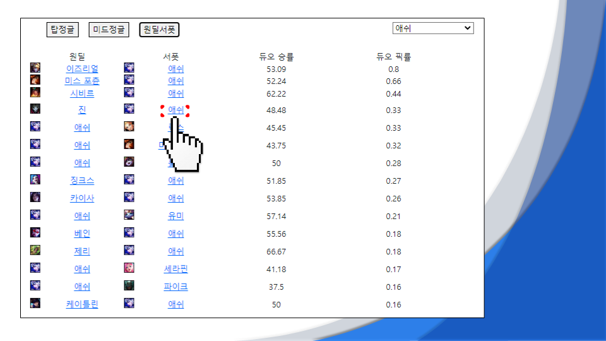Click the 미스 포츈 champion portrait icon

35,80
